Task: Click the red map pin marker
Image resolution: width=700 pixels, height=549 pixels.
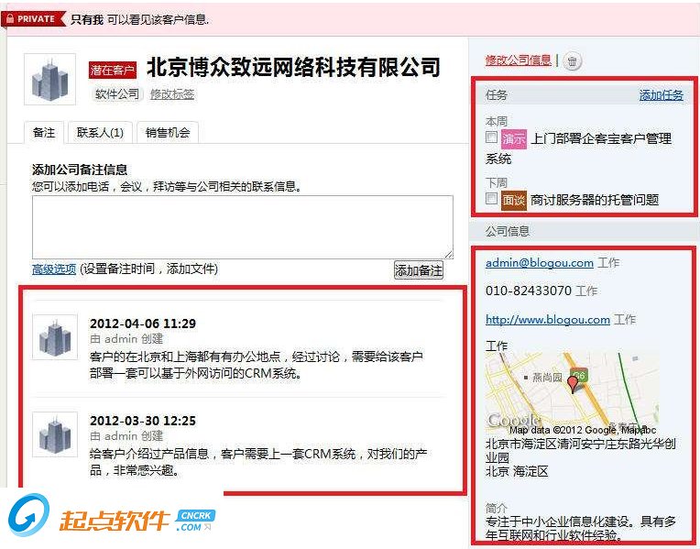Action: (x=573, y=384)
